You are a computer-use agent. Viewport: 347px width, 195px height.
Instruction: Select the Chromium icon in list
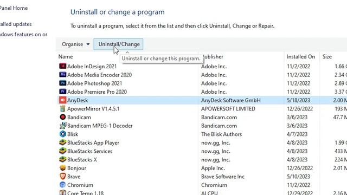pyautogui.click(x=63, y=185)
